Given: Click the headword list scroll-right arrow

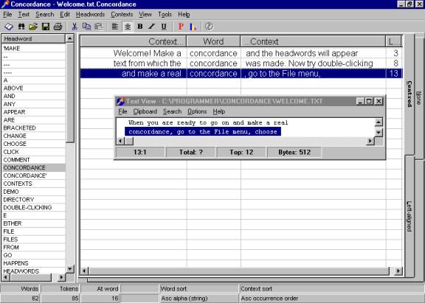Looking at the screenshot, I should [61, 277].
